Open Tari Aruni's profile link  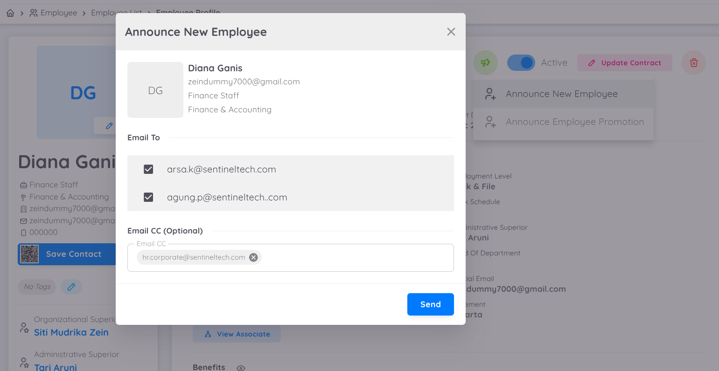tap(56, 367)
